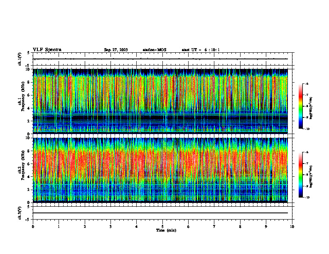Click the "station=MOS" label
The image size is (329, 254).
pos(155,50)
